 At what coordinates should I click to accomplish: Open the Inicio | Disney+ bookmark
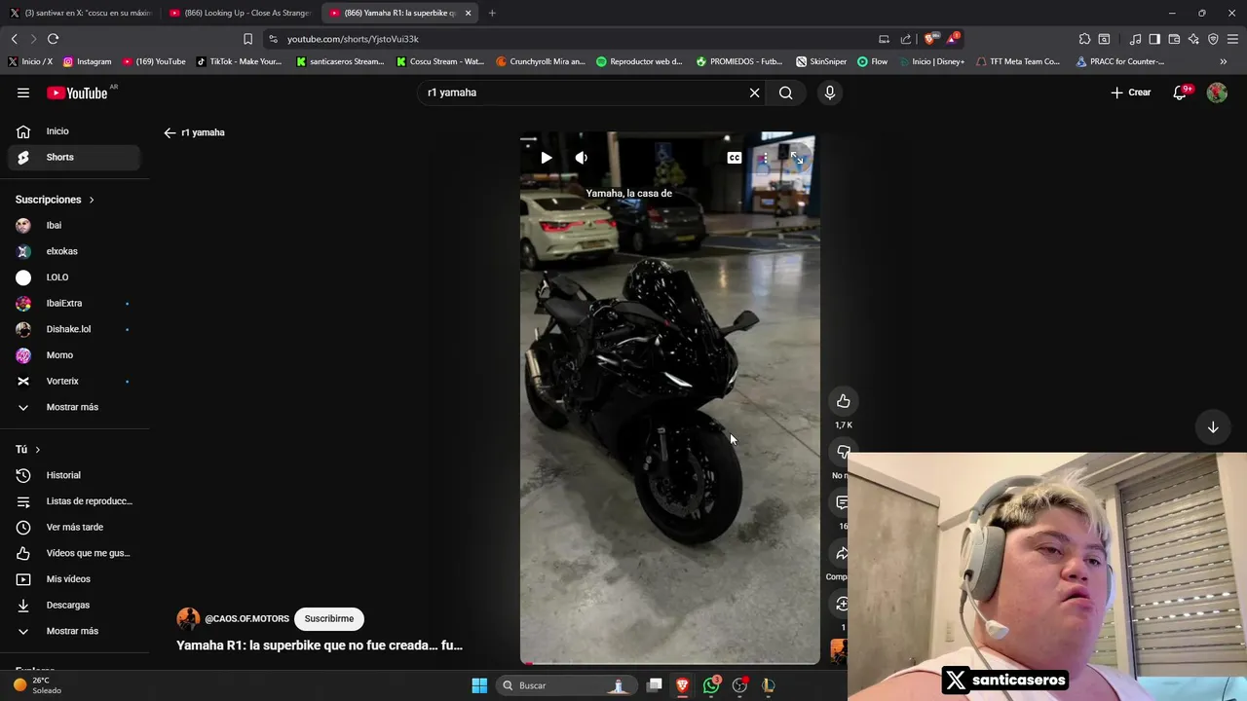coord(931,61)
